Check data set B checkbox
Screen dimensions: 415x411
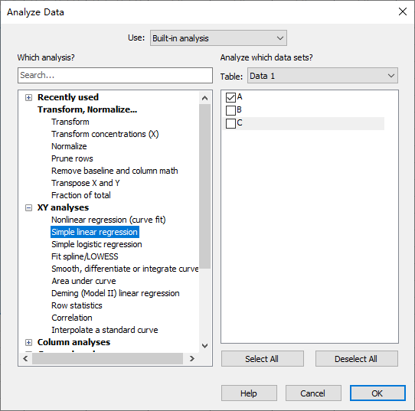click(230, 110)
